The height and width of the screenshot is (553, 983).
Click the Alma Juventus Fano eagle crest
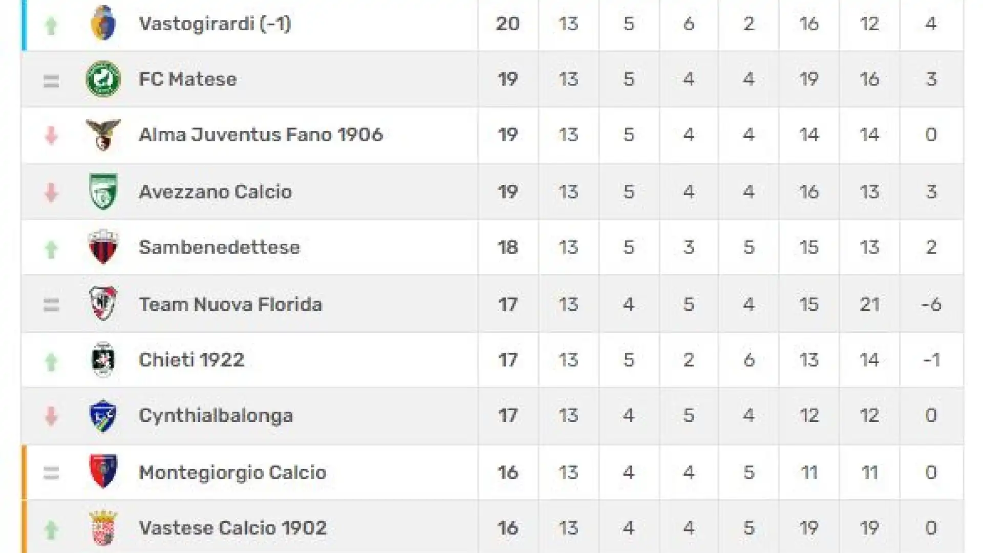103,135
